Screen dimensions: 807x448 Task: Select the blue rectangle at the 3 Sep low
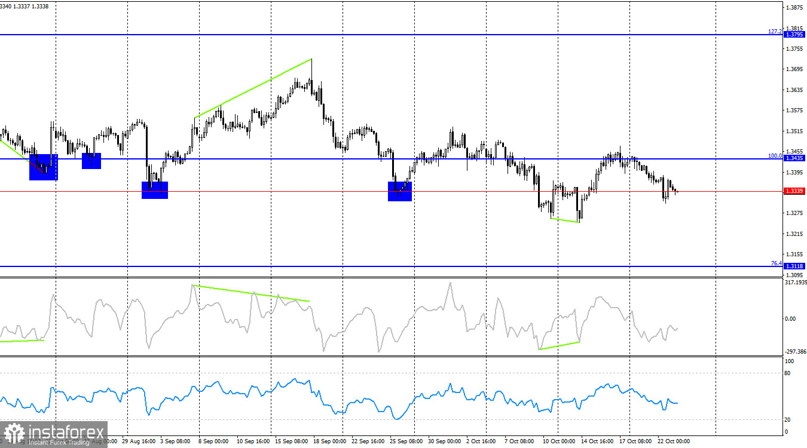pos(155,190)
